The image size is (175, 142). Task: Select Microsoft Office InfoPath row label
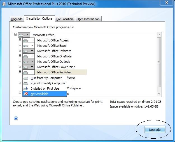tap(54, 51)
